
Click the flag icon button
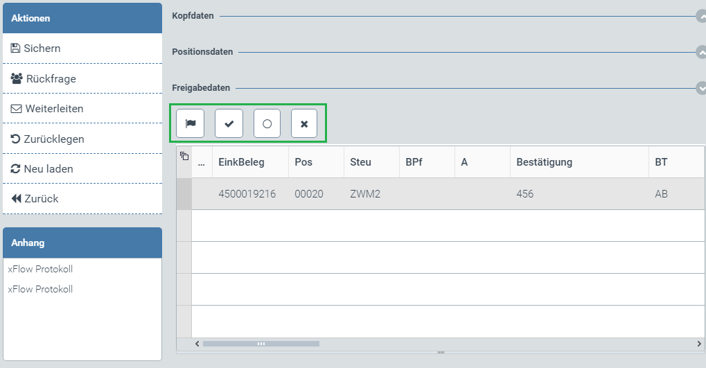coord(191,124)
